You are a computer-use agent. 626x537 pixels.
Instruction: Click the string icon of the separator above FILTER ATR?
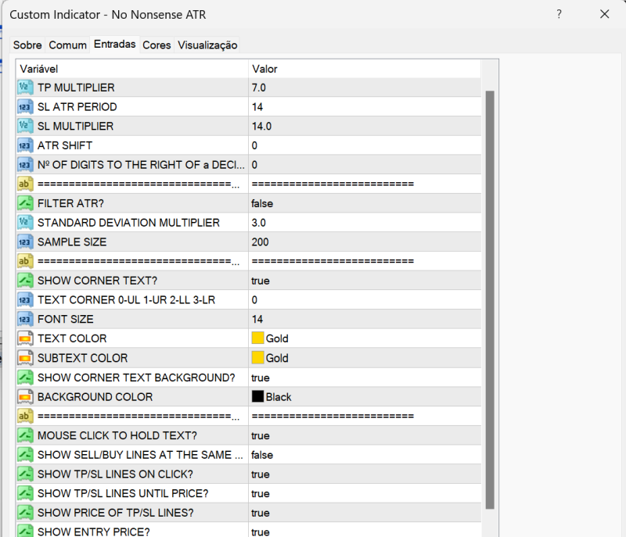coord(25,184)
